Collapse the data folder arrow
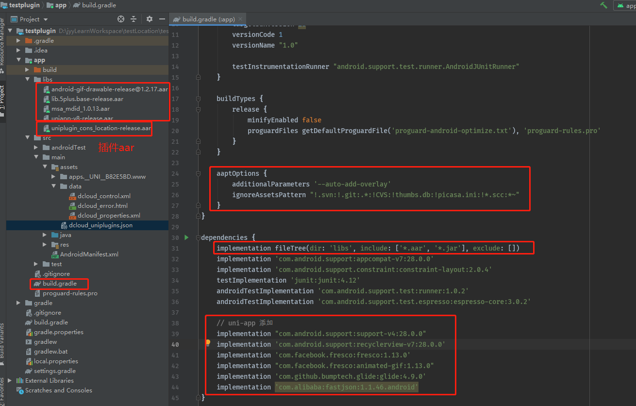Image resolution: width=636 pixels, height=406 pixels. [54, 186]
